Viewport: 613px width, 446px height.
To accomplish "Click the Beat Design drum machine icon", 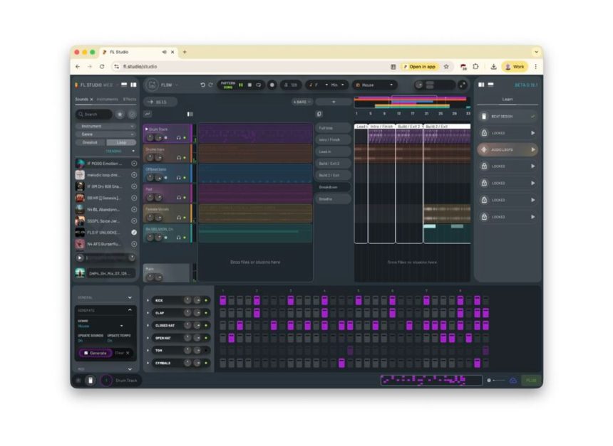I will click(x=484, y=116).
